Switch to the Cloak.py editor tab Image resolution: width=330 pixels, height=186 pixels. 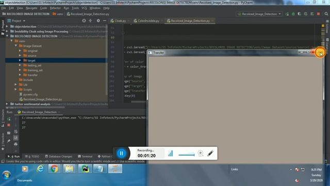click(120, 21)
